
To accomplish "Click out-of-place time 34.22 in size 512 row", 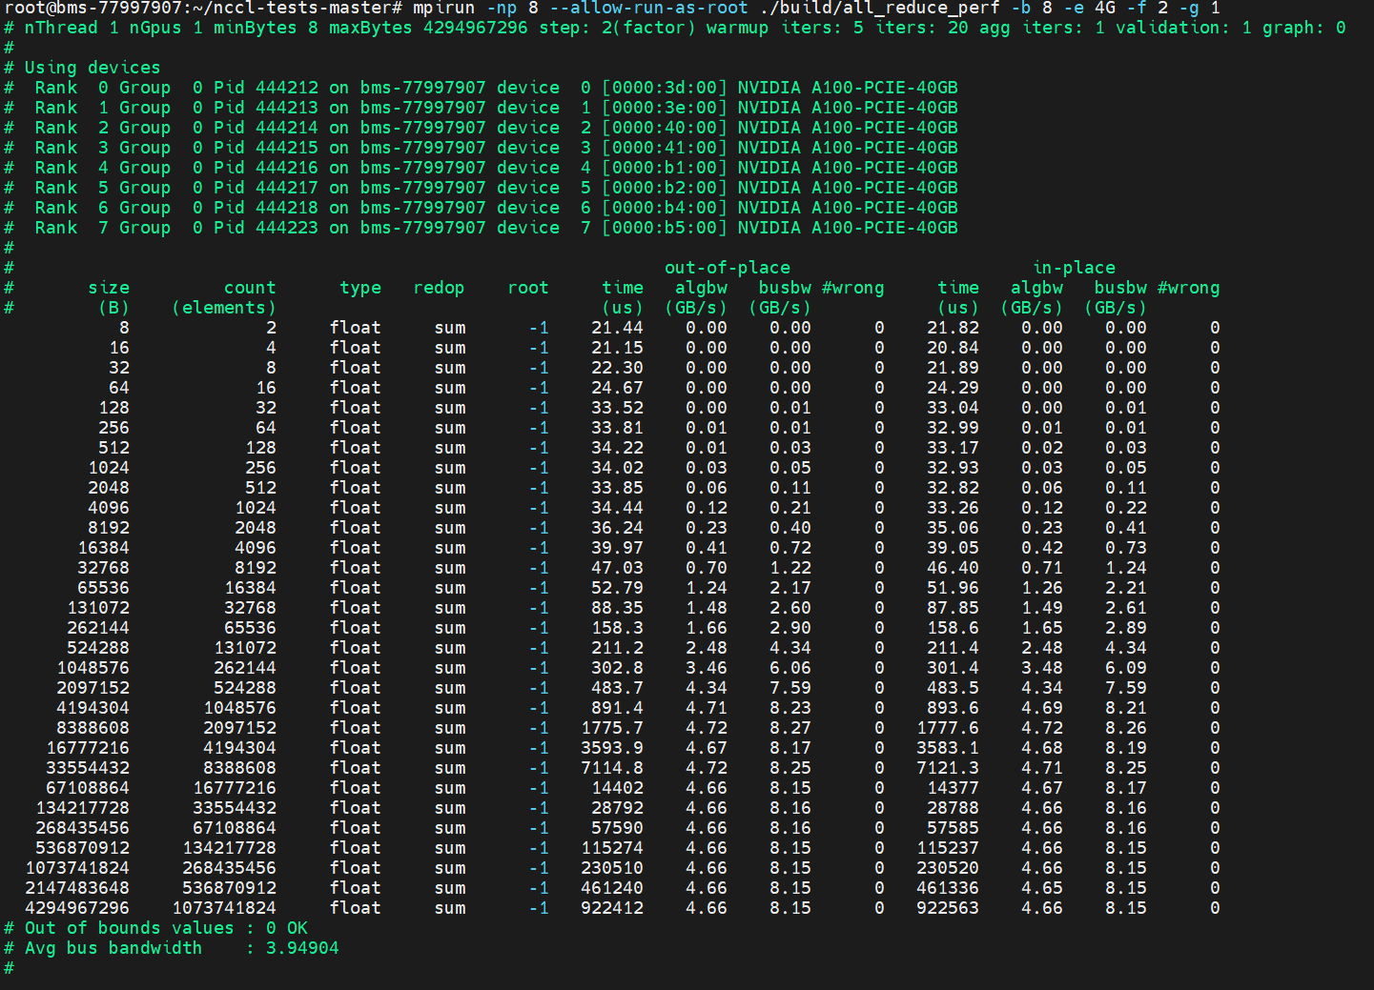I will pyautogui.click(x=617, y=448).
